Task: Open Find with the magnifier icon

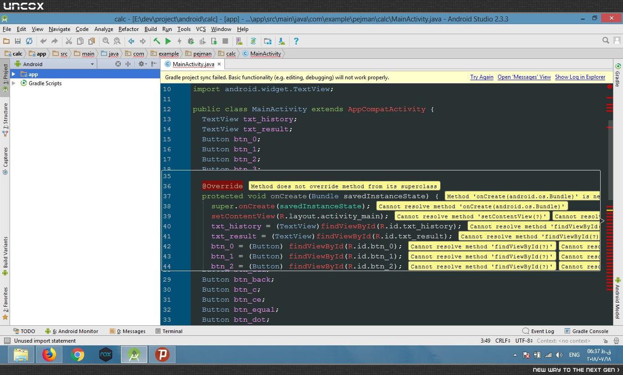Action: click(x=106, y=41)
